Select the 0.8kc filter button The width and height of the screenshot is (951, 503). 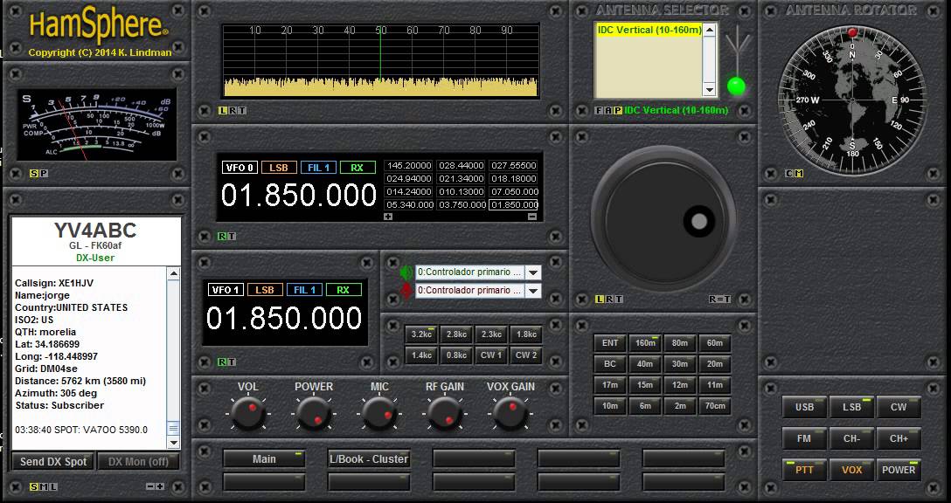pos(456,355)
